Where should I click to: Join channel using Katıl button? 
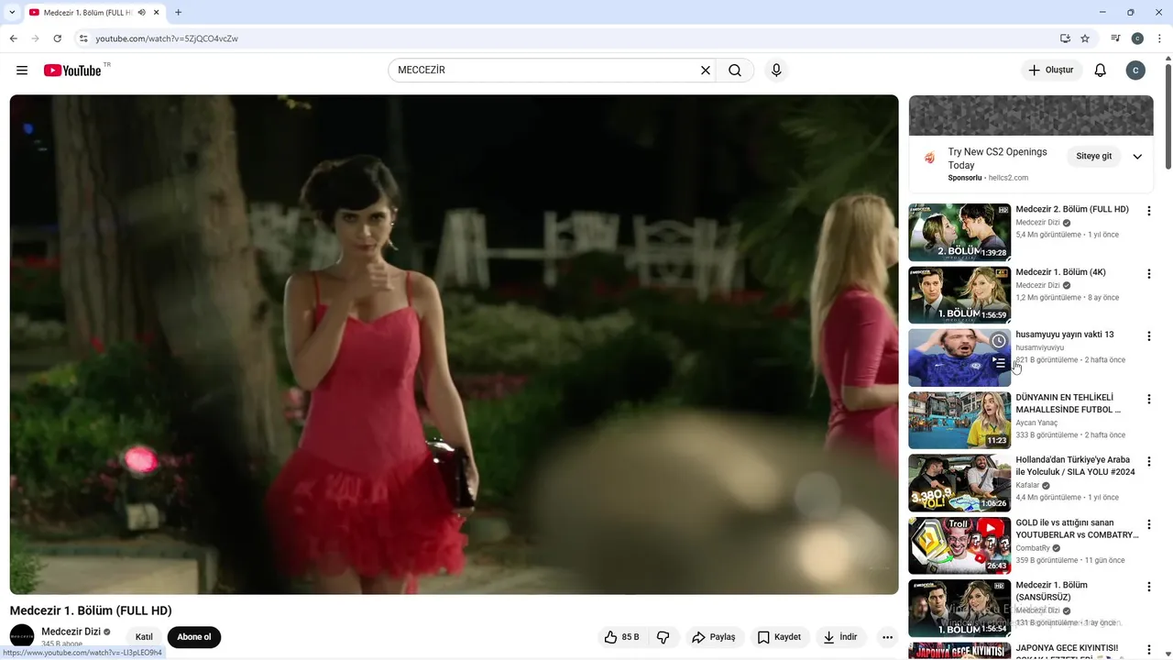point(144,637)
